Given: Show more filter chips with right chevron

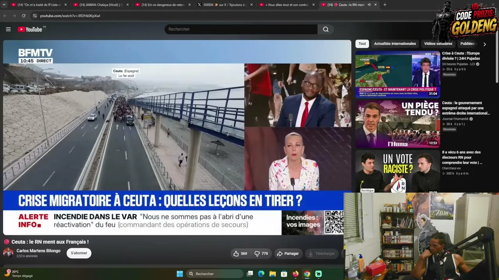Looking at the screenshot, I should click(485, 44).
